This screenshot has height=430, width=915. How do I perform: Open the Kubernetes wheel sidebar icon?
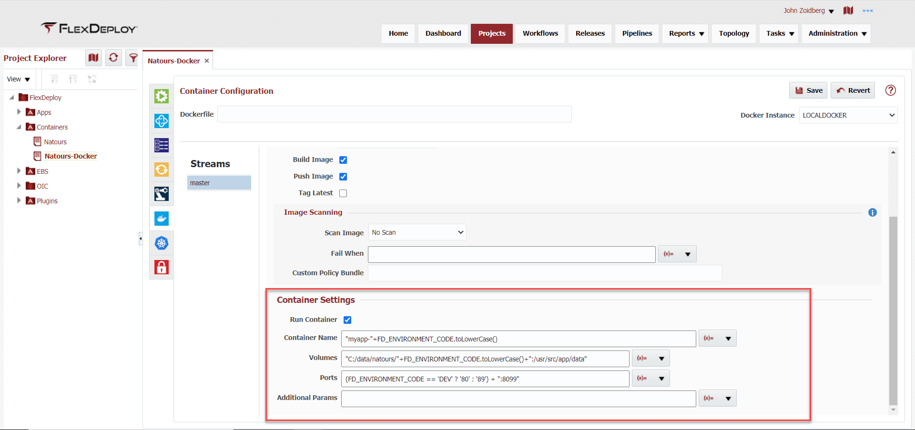162,243
